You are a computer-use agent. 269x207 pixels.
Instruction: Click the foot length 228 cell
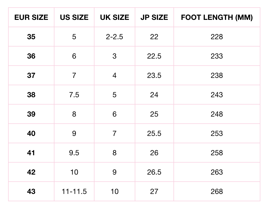217,37
